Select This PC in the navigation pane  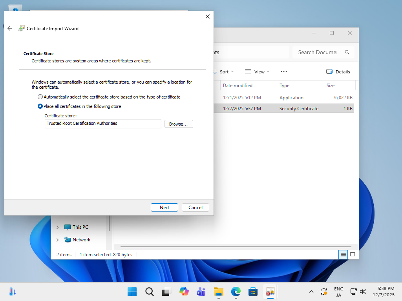(x=76, y=227)
